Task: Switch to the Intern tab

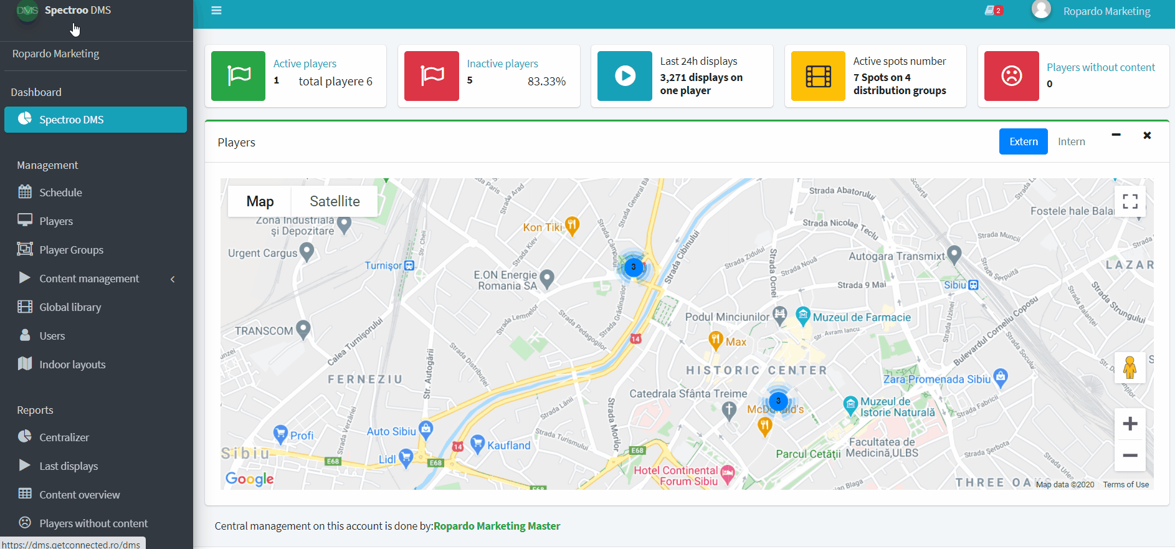Action: tap(1072, 141)
